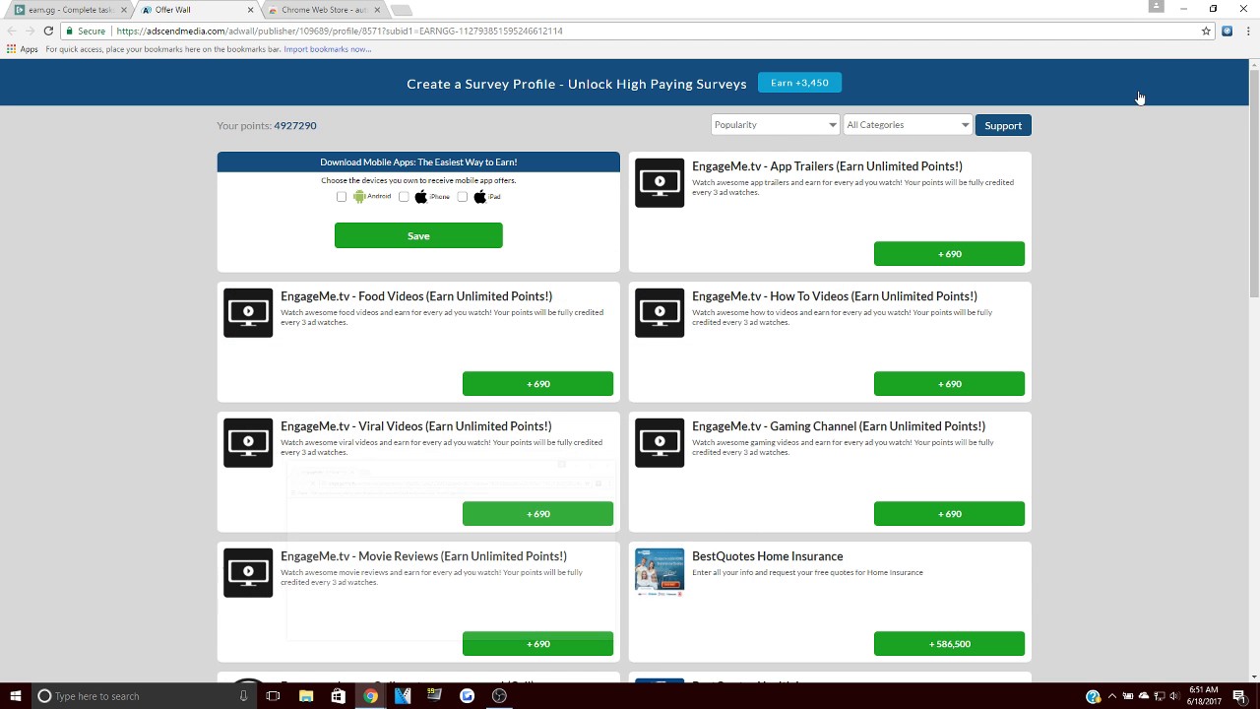Image resolution: width=1260 pixels, height=709 pixels.
Task: Open the volume control in system tray
Action: (x=1174, y=696)
